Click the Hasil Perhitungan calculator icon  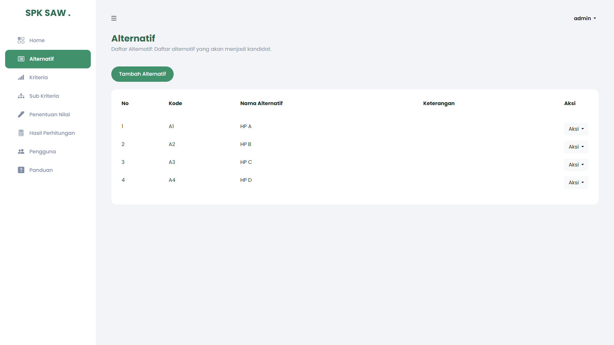pos(21,133)
